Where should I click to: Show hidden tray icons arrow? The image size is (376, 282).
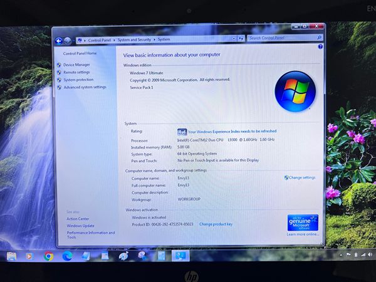point(342,255)
